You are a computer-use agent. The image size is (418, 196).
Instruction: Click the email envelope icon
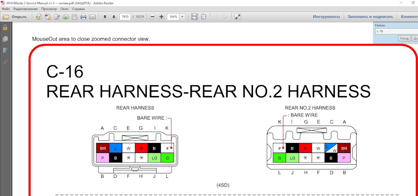[x=92, y=17]
